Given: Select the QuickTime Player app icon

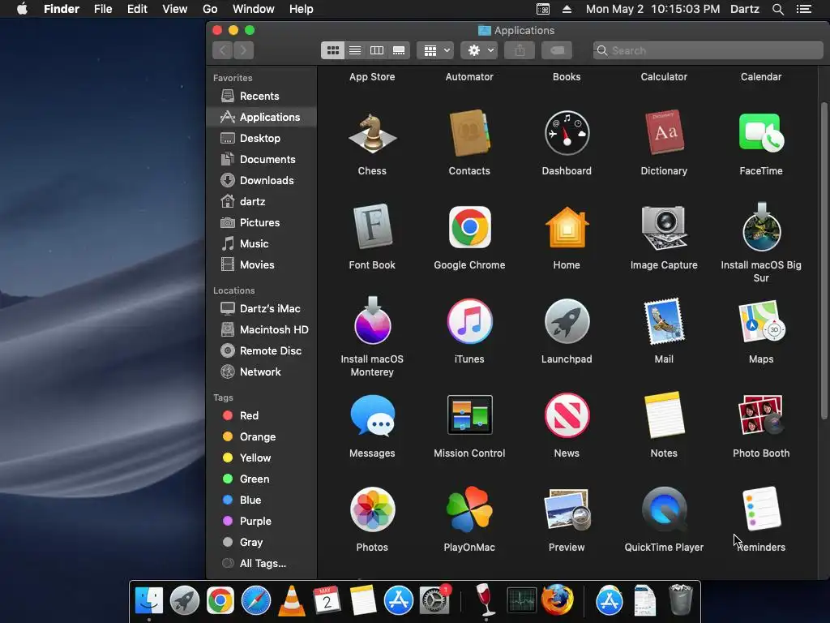Looking at the screenshot, I should [664, 509].
